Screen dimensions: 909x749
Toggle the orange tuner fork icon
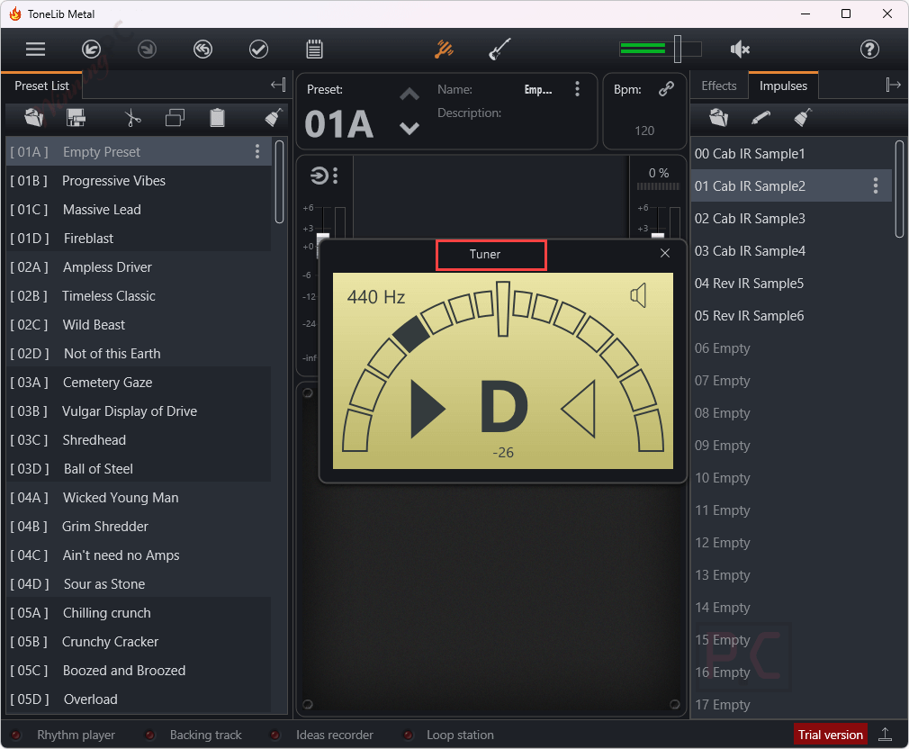coord(444,50)
